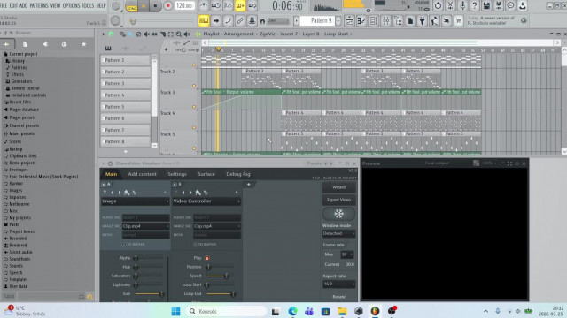The height and width of the screenshot is (318, 567).
Task: Click the stop button in transport
Action: [x=156, y=6]
